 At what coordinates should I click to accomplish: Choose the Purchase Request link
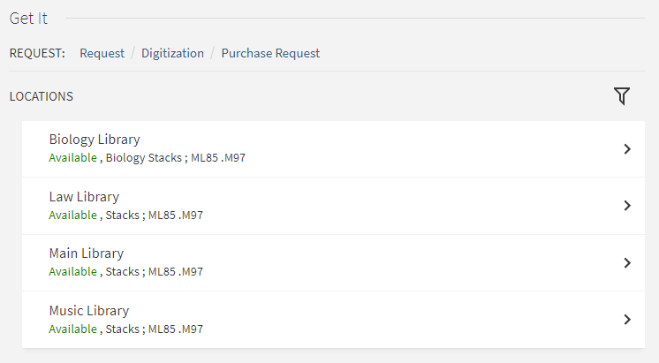click(x=270, y=53)
